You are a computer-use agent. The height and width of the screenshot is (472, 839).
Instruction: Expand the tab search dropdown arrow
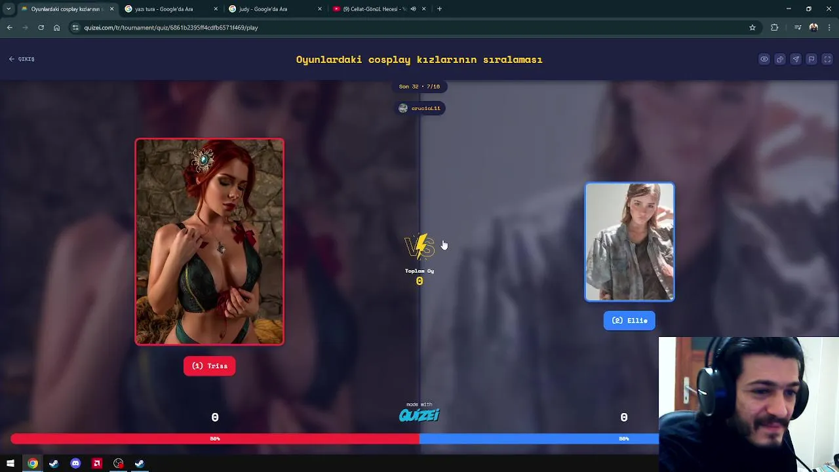(8, 9)
